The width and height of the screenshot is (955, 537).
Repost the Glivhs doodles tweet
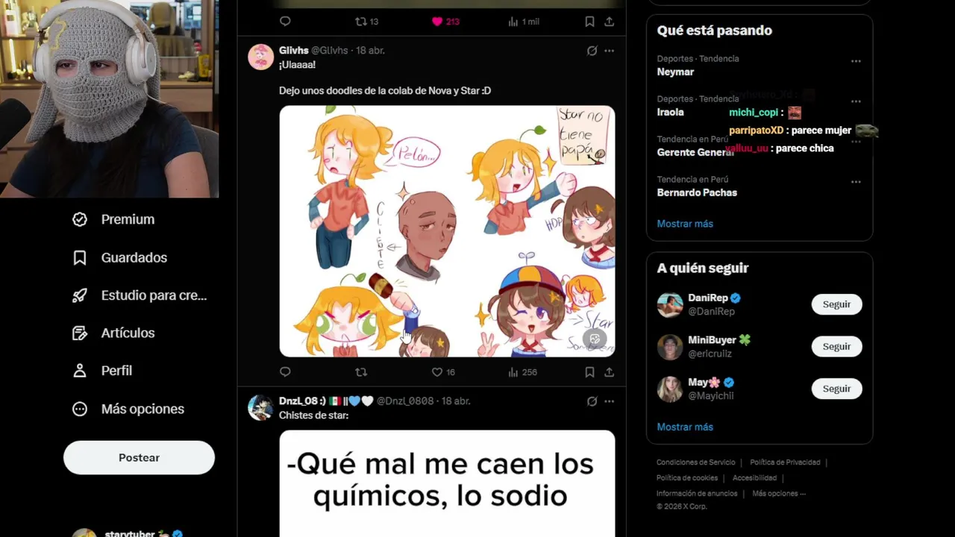click(361, 372)
